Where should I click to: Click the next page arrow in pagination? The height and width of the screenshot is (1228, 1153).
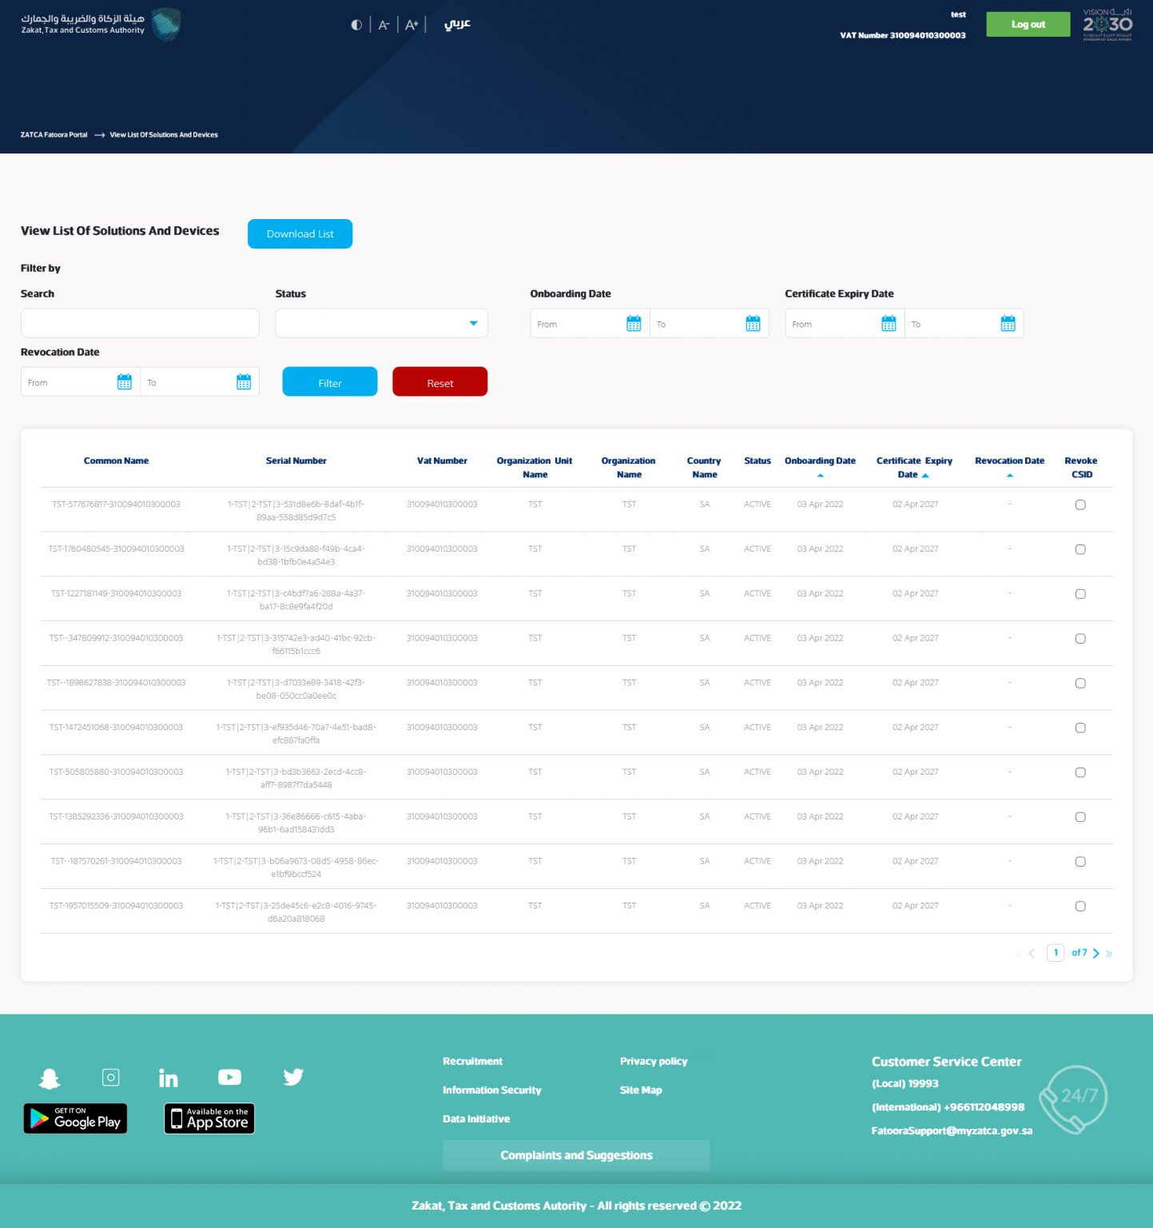(1096, 952)
